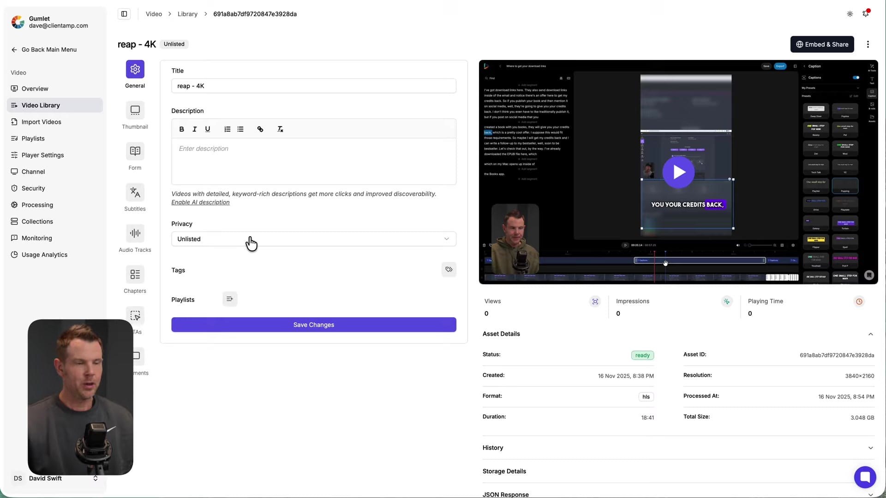
Task: Open the chat support bubble
Action: pyautogui.click(x=865, y=477)
